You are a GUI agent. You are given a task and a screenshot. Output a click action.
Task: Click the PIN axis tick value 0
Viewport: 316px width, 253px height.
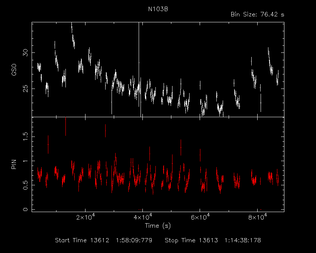coord(25,209)
